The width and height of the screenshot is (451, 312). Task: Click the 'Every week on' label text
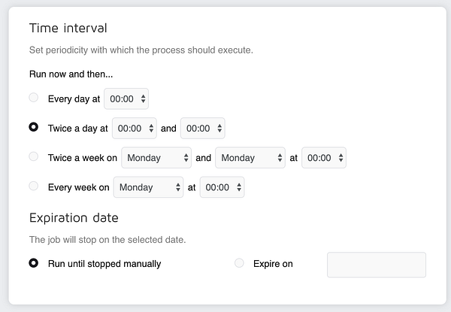click(78, 187)
